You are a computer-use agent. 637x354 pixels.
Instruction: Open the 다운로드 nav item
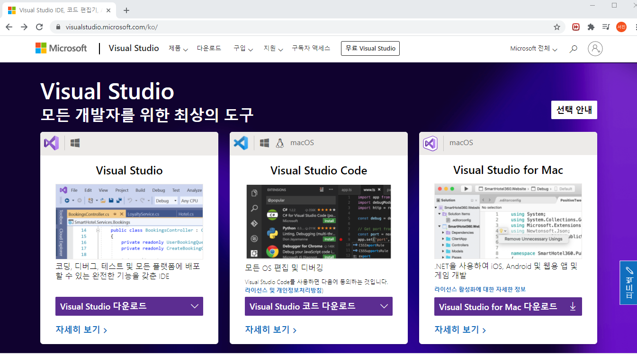click(209, 48)
